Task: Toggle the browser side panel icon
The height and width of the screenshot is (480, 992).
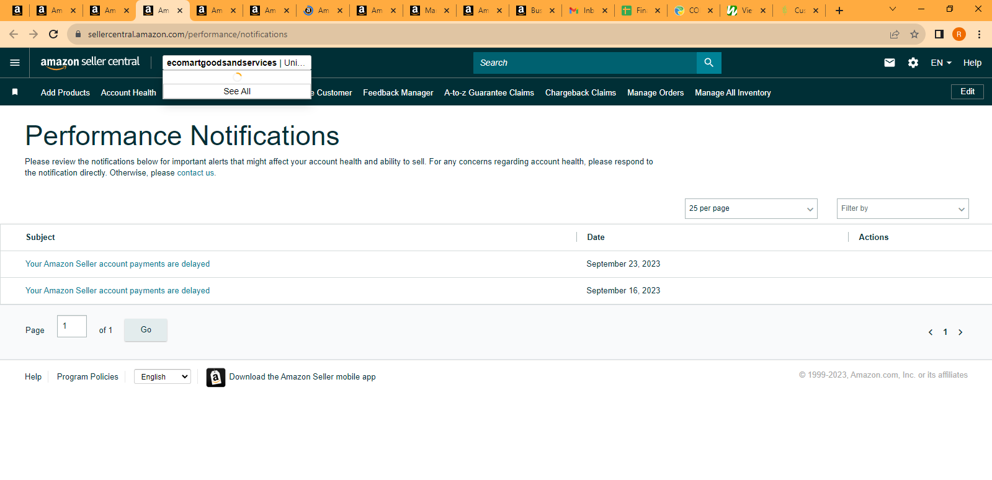Action: (939, 34)
